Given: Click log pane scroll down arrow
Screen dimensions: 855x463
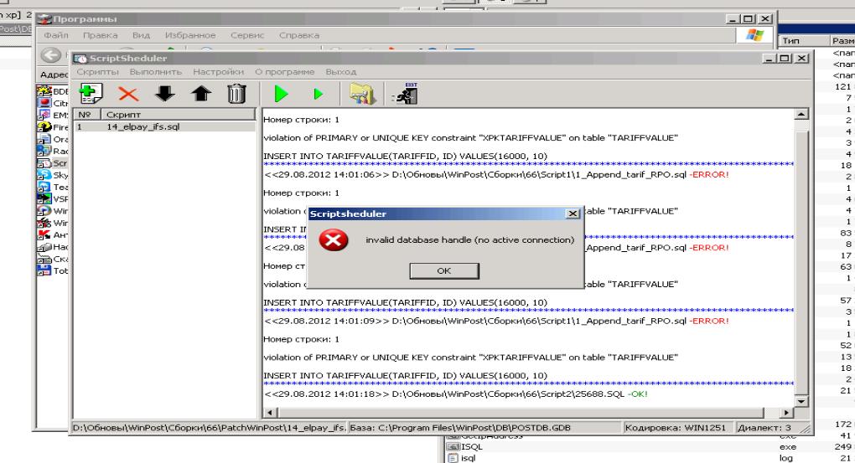Looking at the screenshot, I should [801, 401].
